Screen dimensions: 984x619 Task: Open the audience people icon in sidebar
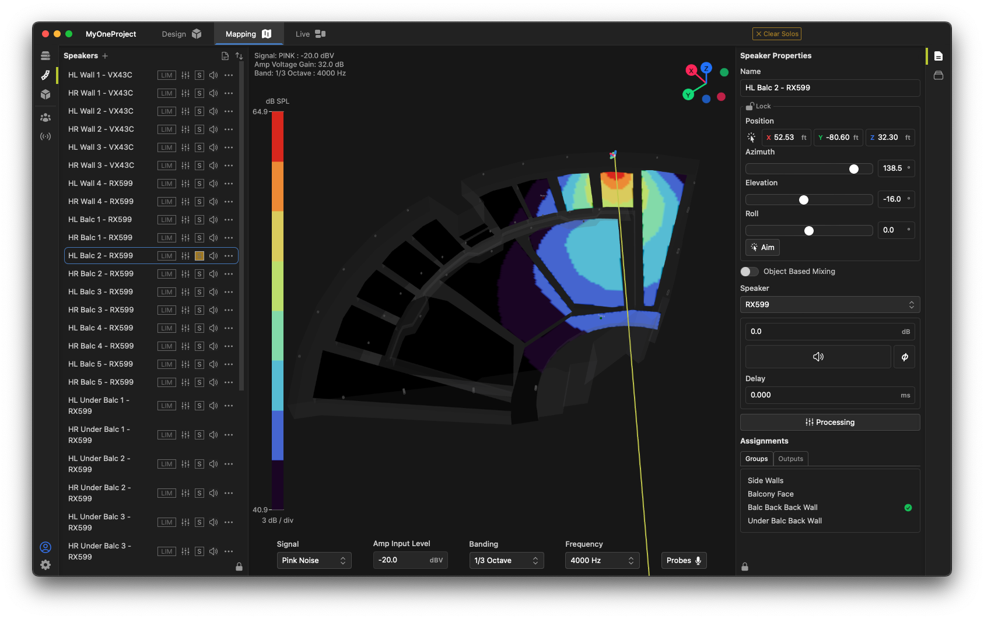pos(45,117)
